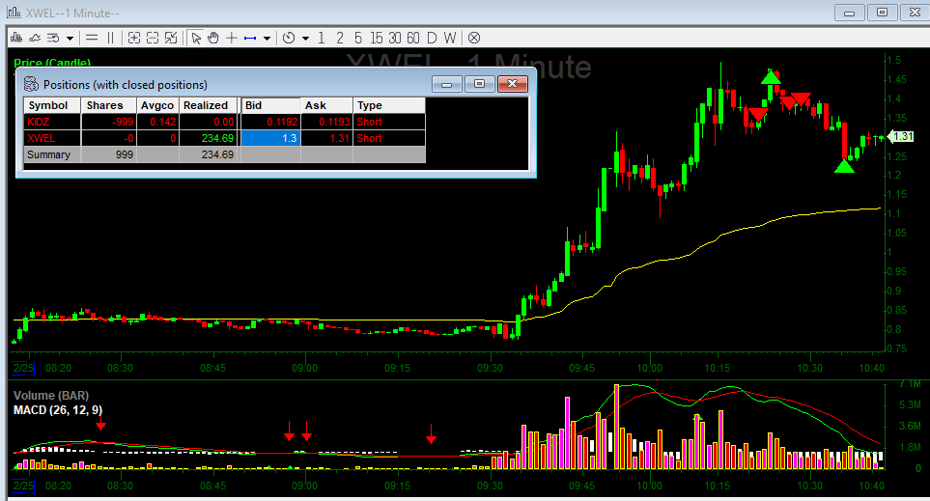Image resolution: width=930 pixels, height=501 pixels.
Task: Click the 1.31 current price tag on axis
Action: coord(902,136)
